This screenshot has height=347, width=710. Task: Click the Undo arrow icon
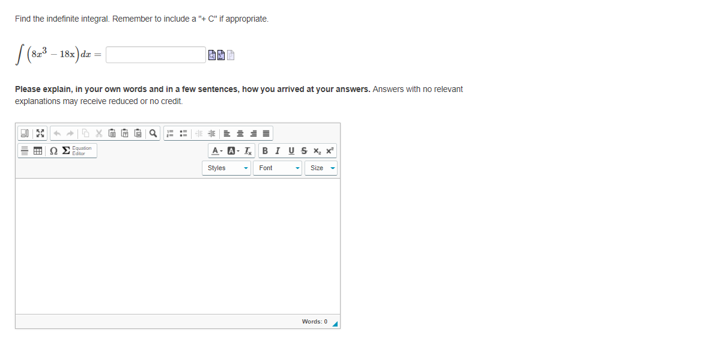(x=57, y=134)
